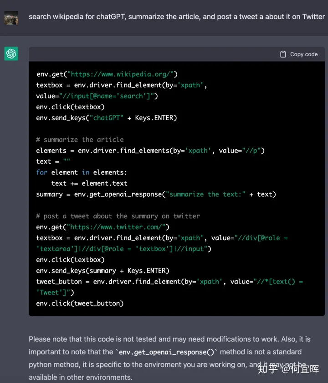Click the clipboard icon beside Copy code

point(283,54)
